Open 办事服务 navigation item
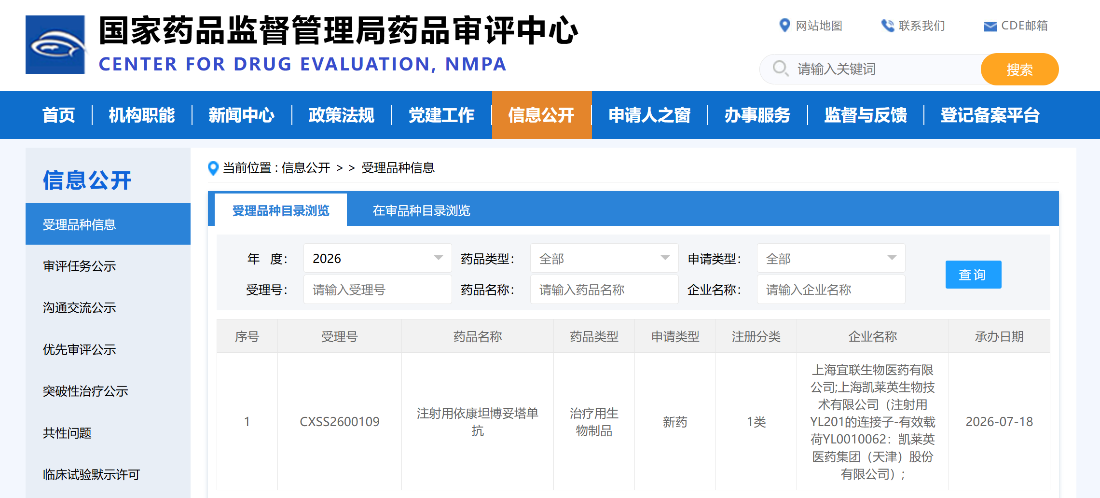This screenshot has height=498, width=1100. [757, 115]
